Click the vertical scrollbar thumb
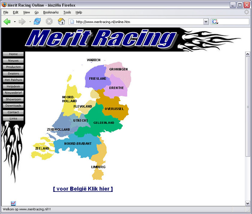252x214 pixels. coord(248,107)
